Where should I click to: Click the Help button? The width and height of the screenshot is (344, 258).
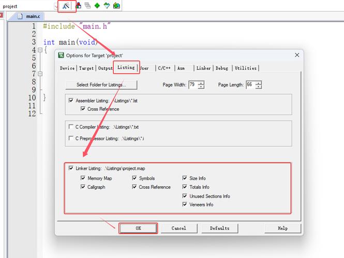pos(282,228)
